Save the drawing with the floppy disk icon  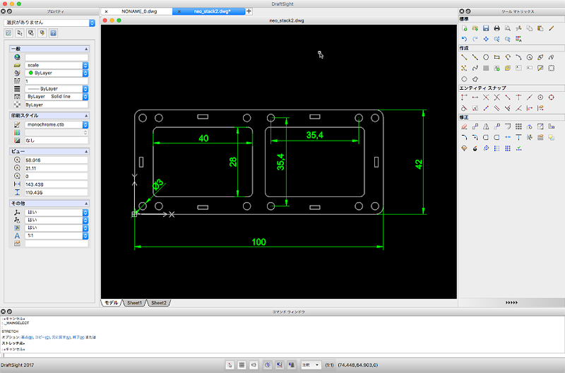tap(486, 28)
